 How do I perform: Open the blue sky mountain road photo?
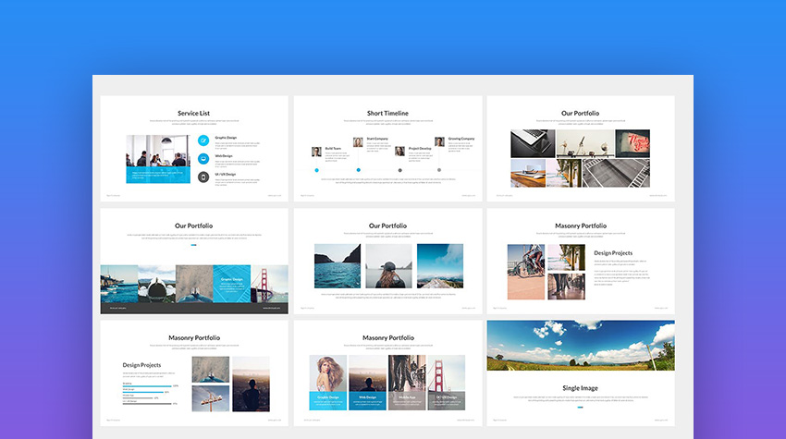(x=440, y=266)
